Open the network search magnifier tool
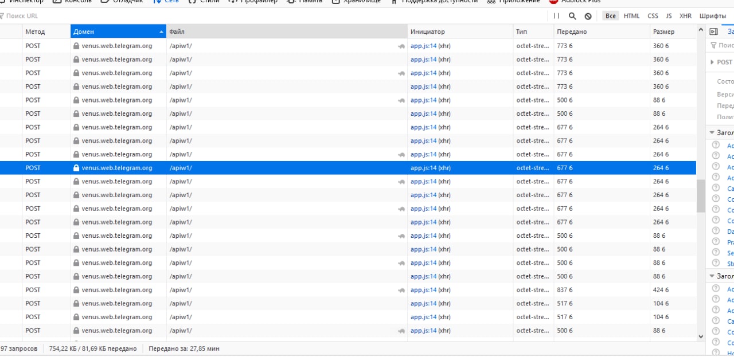The image size is (734, 357). [x=572, y=16]
